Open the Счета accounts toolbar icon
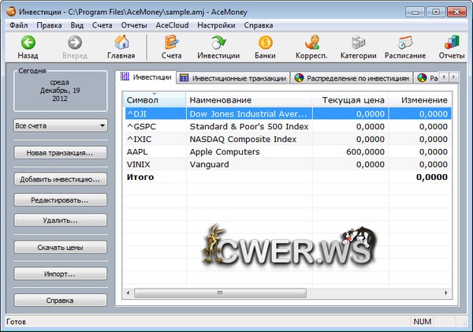473x332 pixels. point(171,43)
